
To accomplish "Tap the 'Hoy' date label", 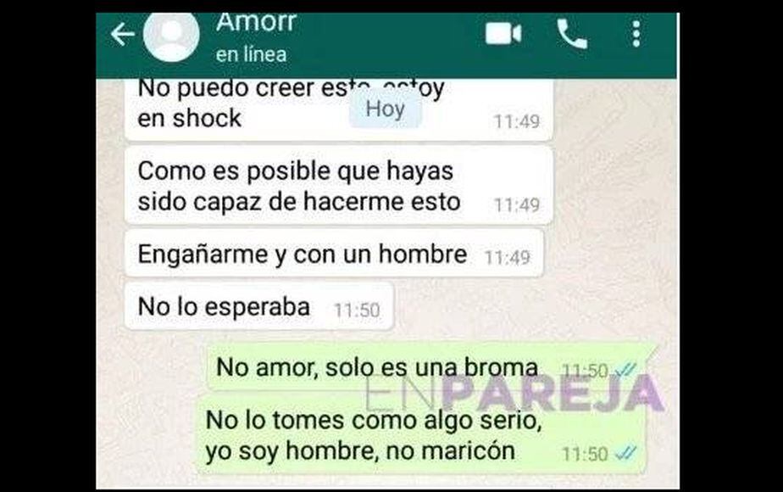I will [x=385, y=109].
